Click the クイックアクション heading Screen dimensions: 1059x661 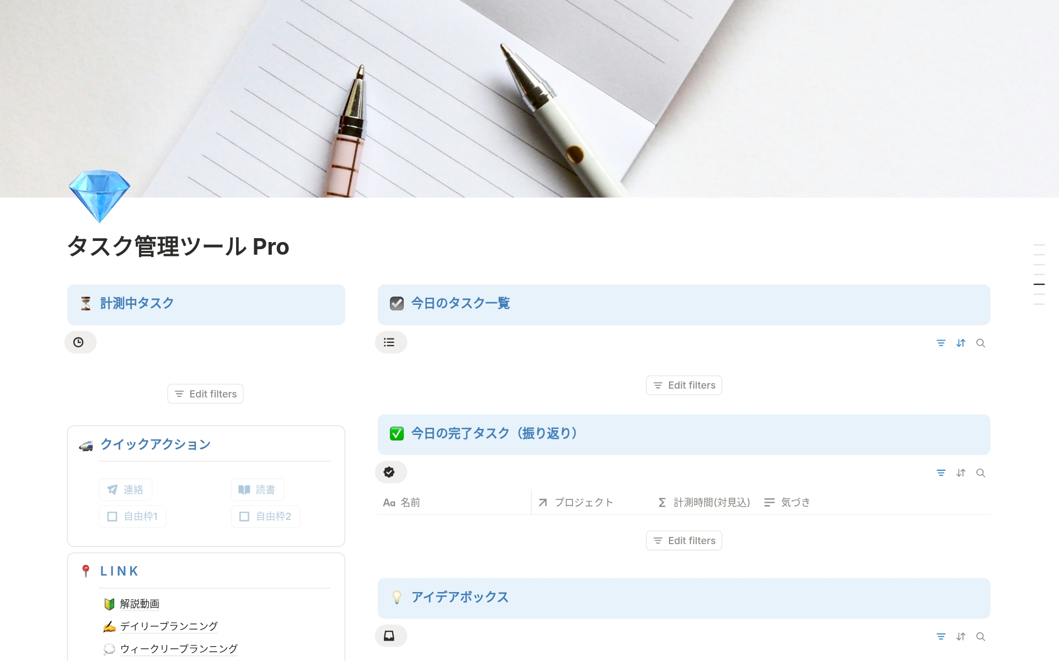point(156,444)
